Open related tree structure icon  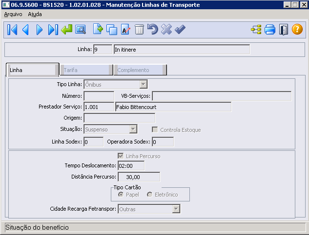click(256, 30)
